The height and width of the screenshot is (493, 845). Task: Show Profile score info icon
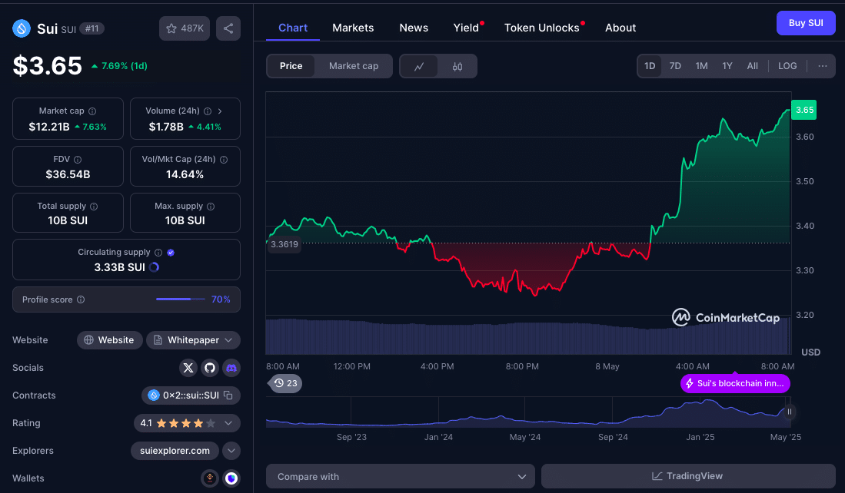[81, 299]
